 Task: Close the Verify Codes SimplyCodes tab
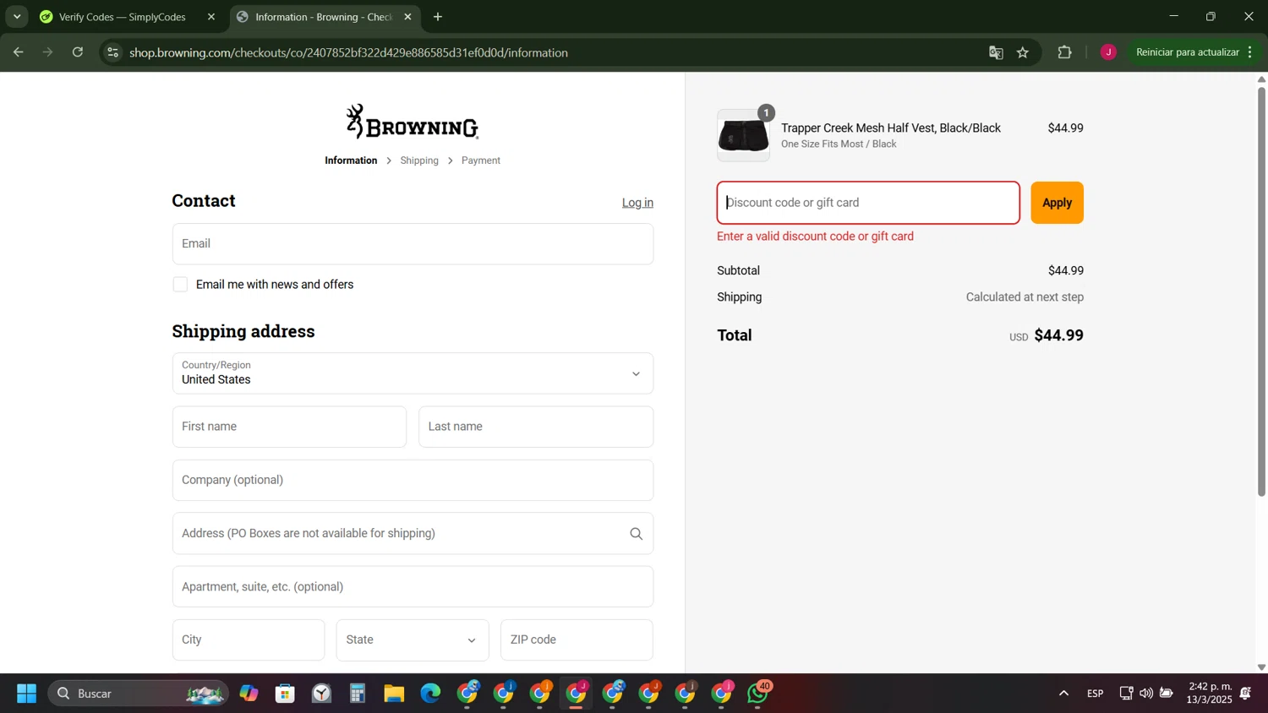pos(211,17)
